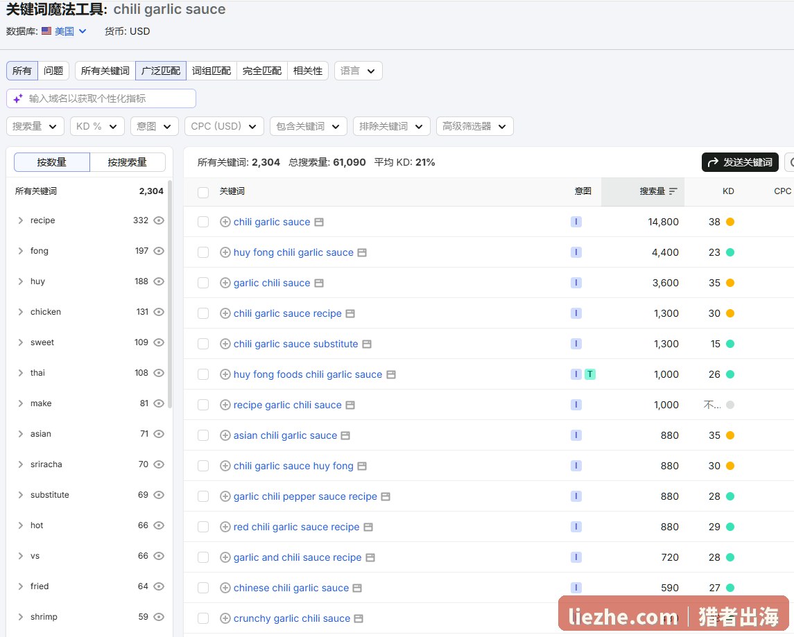Select the 完全匹配 tab
The width and height of the screenshot is (794, 637).
pos(262,71)
